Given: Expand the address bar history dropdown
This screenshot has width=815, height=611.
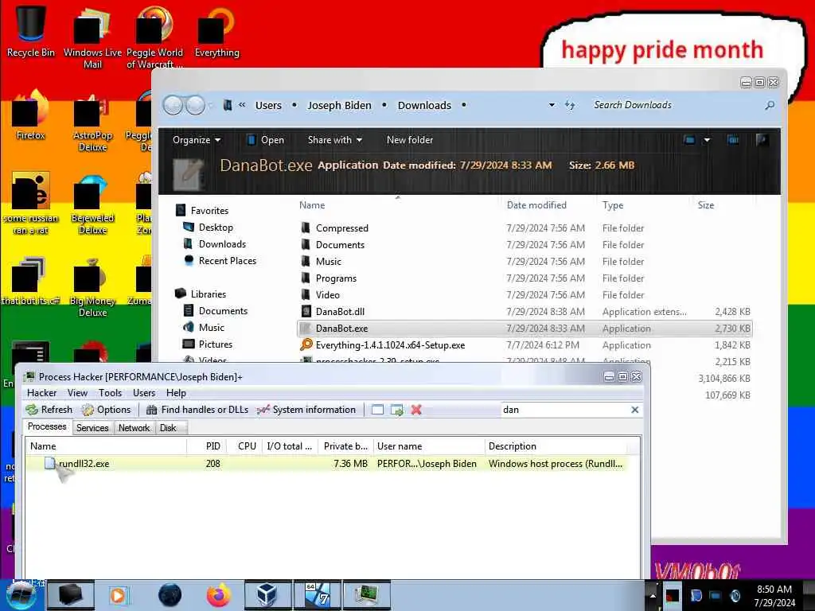Looking at the screenshot, I should [x=552, y=106].
